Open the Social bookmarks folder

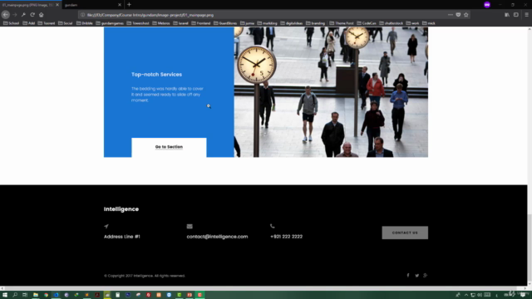tap(65, 23)
